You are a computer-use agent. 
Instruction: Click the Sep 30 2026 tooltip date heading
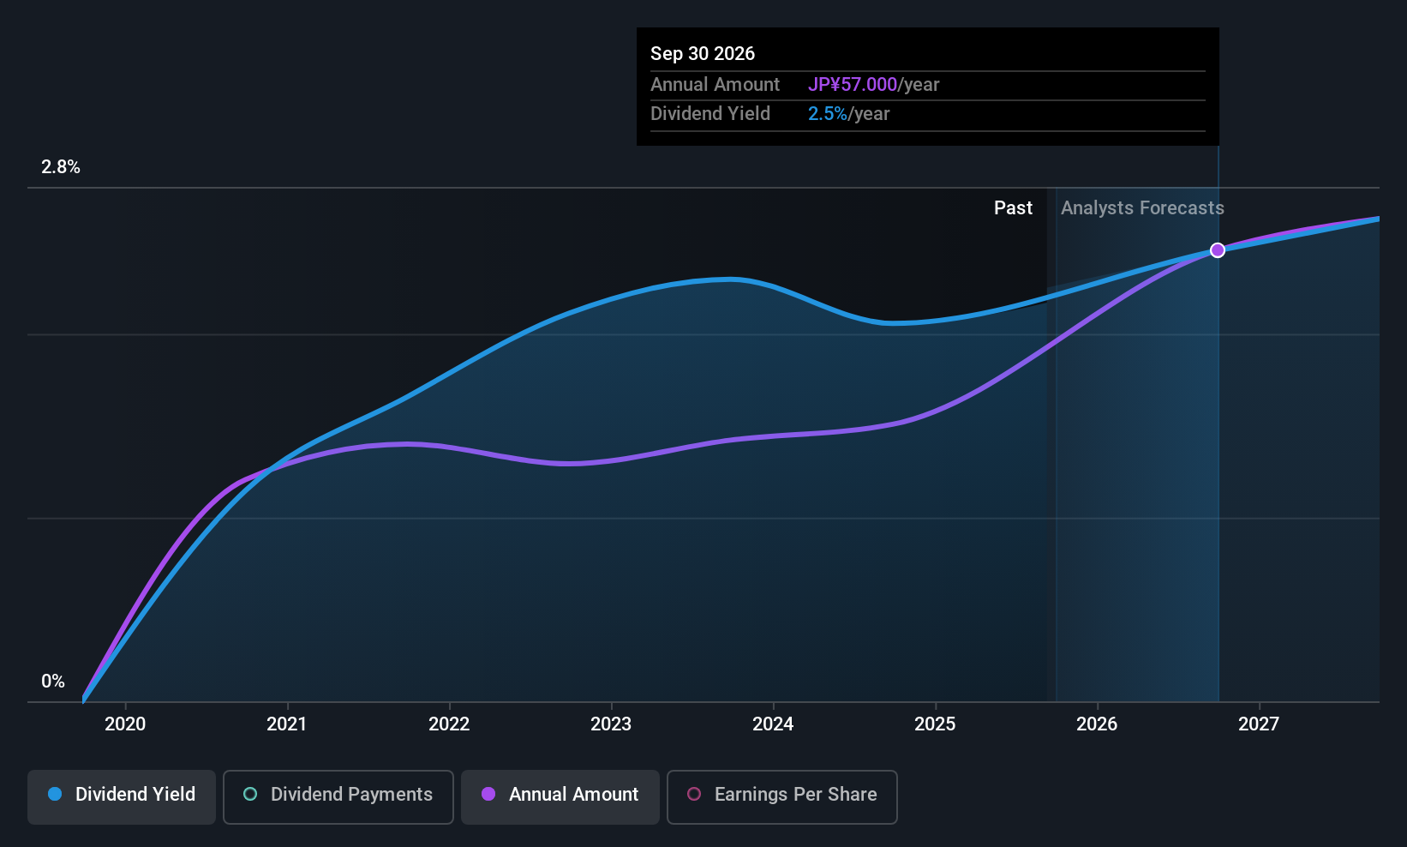(x=703, y=54)
